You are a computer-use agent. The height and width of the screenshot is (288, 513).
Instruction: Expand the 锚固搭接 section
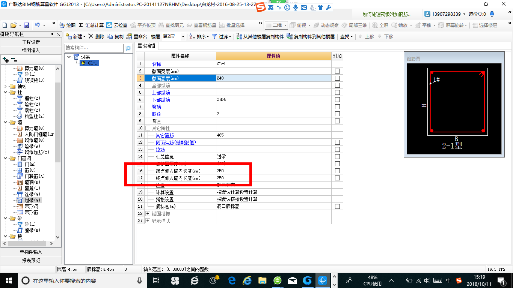(148, 213)
